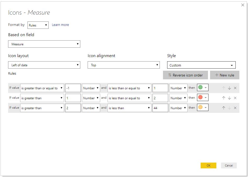Delete the yellow icon rule
This screenshot has height=177, width=248.
pyautogui.click(x=235, y=108)
